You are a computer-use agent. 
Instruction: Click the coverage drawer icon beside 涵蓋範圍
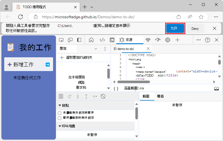[x=217, y=89]
